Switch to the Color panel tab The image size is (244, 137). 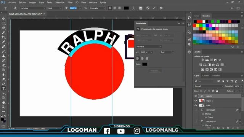(197, 16)
